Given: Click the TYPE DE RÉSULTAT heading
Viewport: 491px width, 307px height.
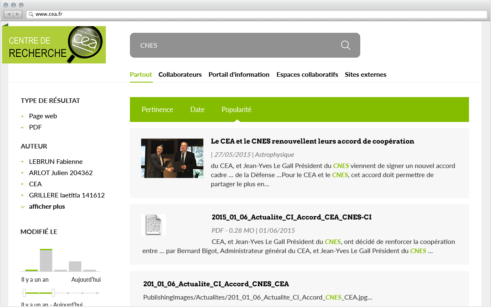Looking at the screenshot, I should click(x=50, y=101).
